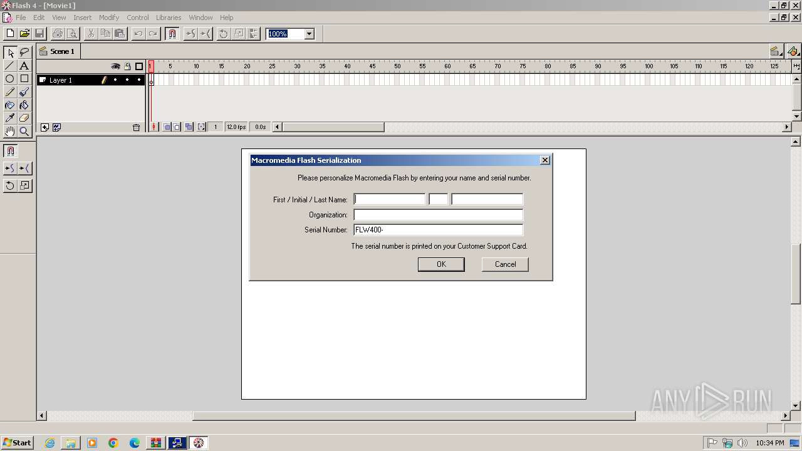Open the Align tool from toolbar
802x451 pixels.
(x=253, y=34)
